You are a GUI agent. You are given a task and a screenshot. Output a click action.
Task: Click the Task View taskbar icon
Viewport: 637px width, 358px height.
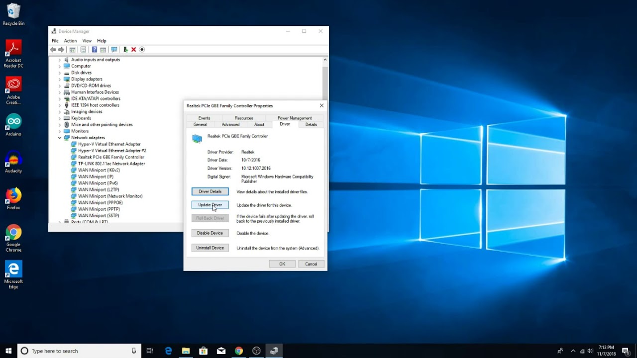pos(149,351)
